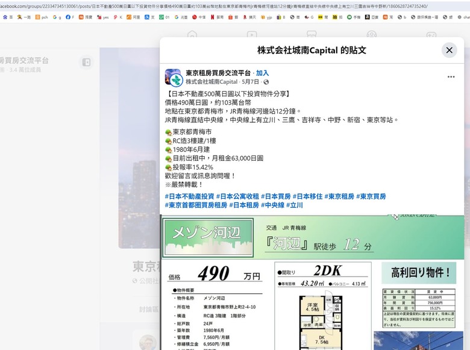Open the Google 'g' bookmark
This screenshot has height=350, width=470.
(57, 17)
